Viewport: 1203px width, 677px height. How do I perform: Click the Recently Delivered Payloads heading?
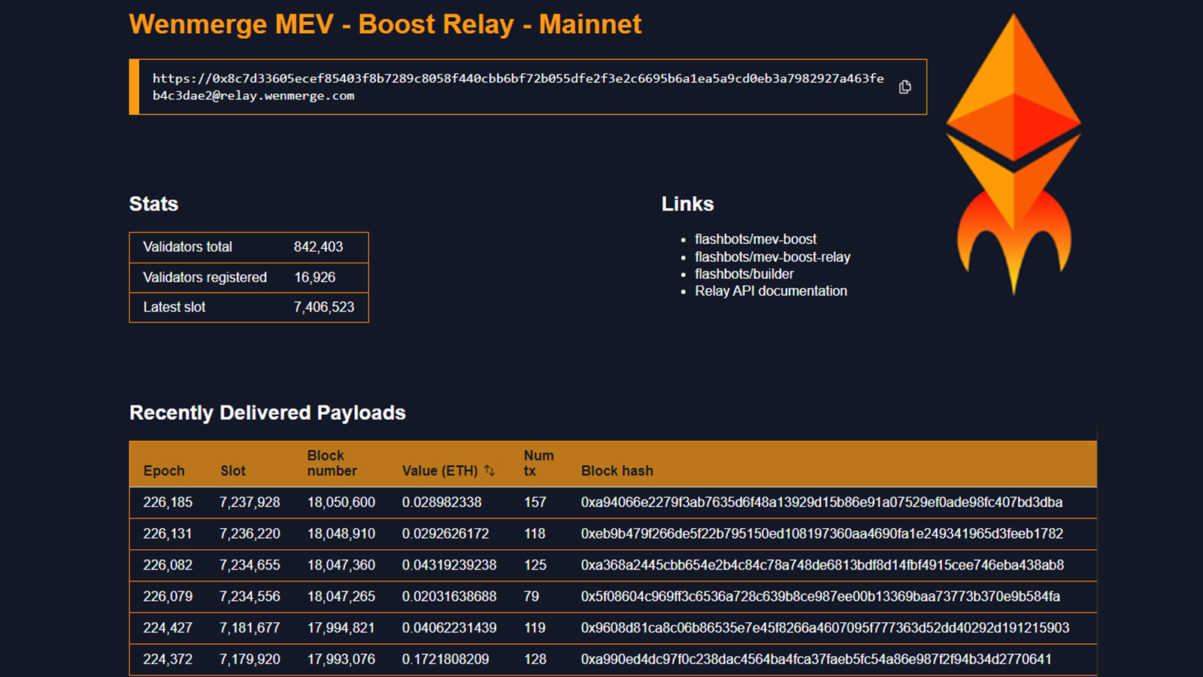[267, 413]
